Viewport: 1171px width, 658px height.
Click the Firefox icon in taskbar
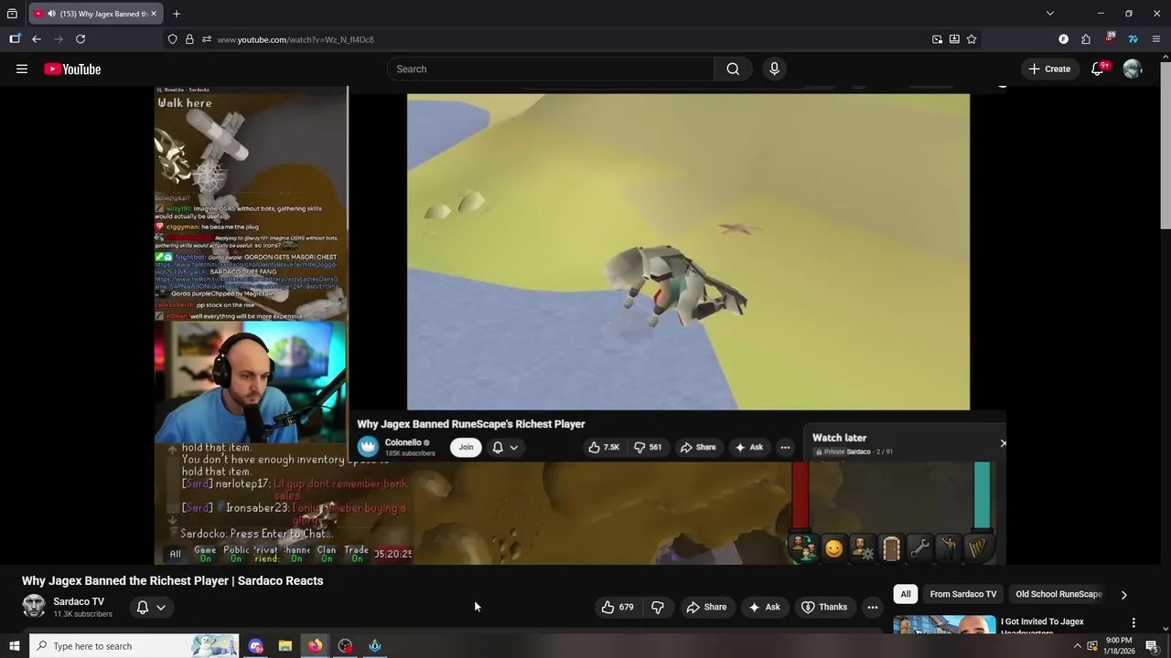pyautogui.click(x=315, y=646)
